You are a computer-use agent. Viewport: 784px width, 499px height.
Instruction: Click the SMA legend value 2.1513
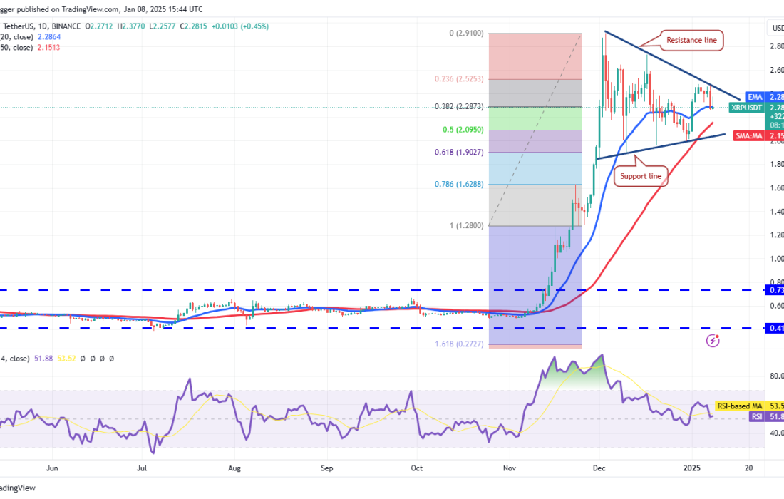tap(45, 46)
